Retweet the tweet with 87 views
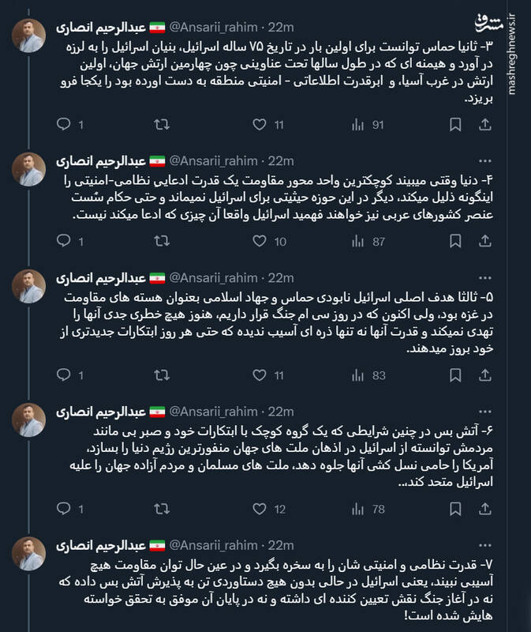 (160, 242)
